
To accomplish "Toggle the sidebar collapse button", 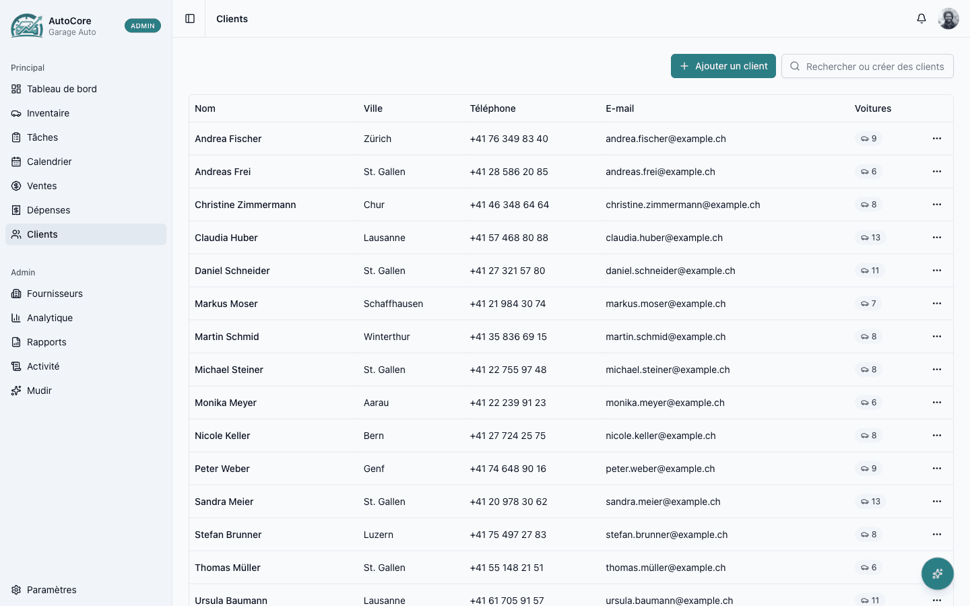I will pos(190,19).
